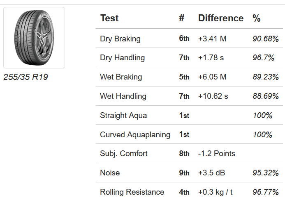
Task: Select the Subj. Comfort test name
Action: click(x=124, y=154)
